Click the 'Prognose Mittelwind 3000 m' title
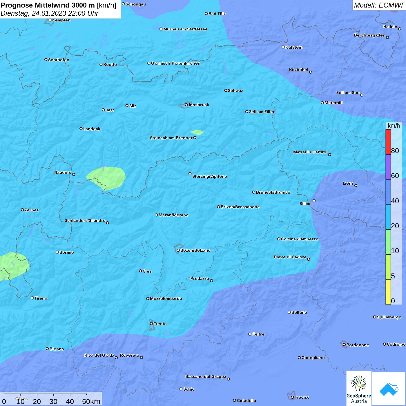The width and height of the screenshot is (406, 406). 48,5
